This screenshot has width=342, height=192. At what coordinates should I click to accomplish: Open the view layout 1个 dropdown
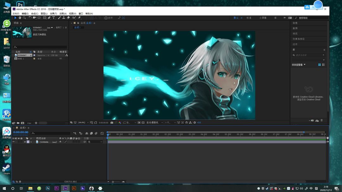tap(170, 123)
